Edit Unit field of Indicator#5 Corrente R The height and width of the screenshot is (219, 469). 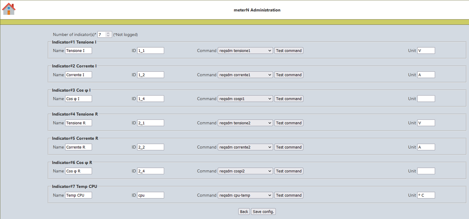(426, 147)
